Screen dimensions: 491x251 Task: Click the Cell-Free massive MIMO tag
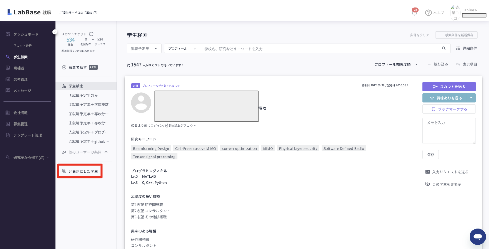tap(195, 148)
